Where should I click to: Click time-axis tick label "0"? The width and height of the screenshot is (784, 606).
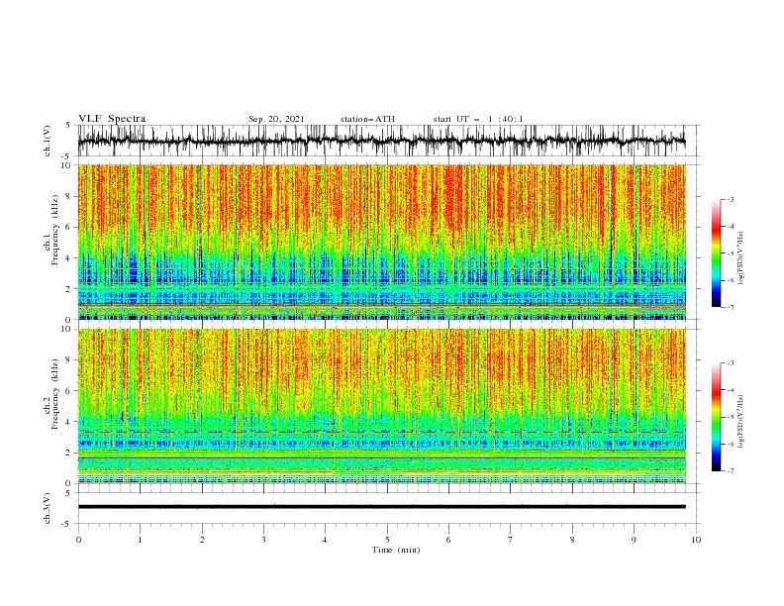click(x=78, y=540)
